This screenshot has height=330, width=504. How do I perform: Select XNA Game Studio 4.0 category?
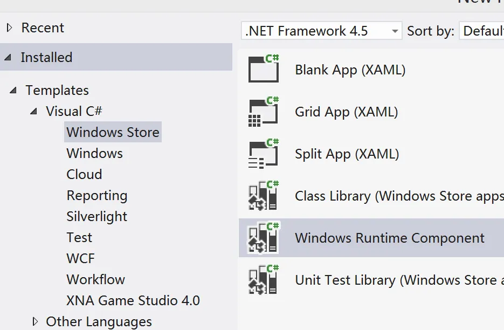click(x=133, y=300)
